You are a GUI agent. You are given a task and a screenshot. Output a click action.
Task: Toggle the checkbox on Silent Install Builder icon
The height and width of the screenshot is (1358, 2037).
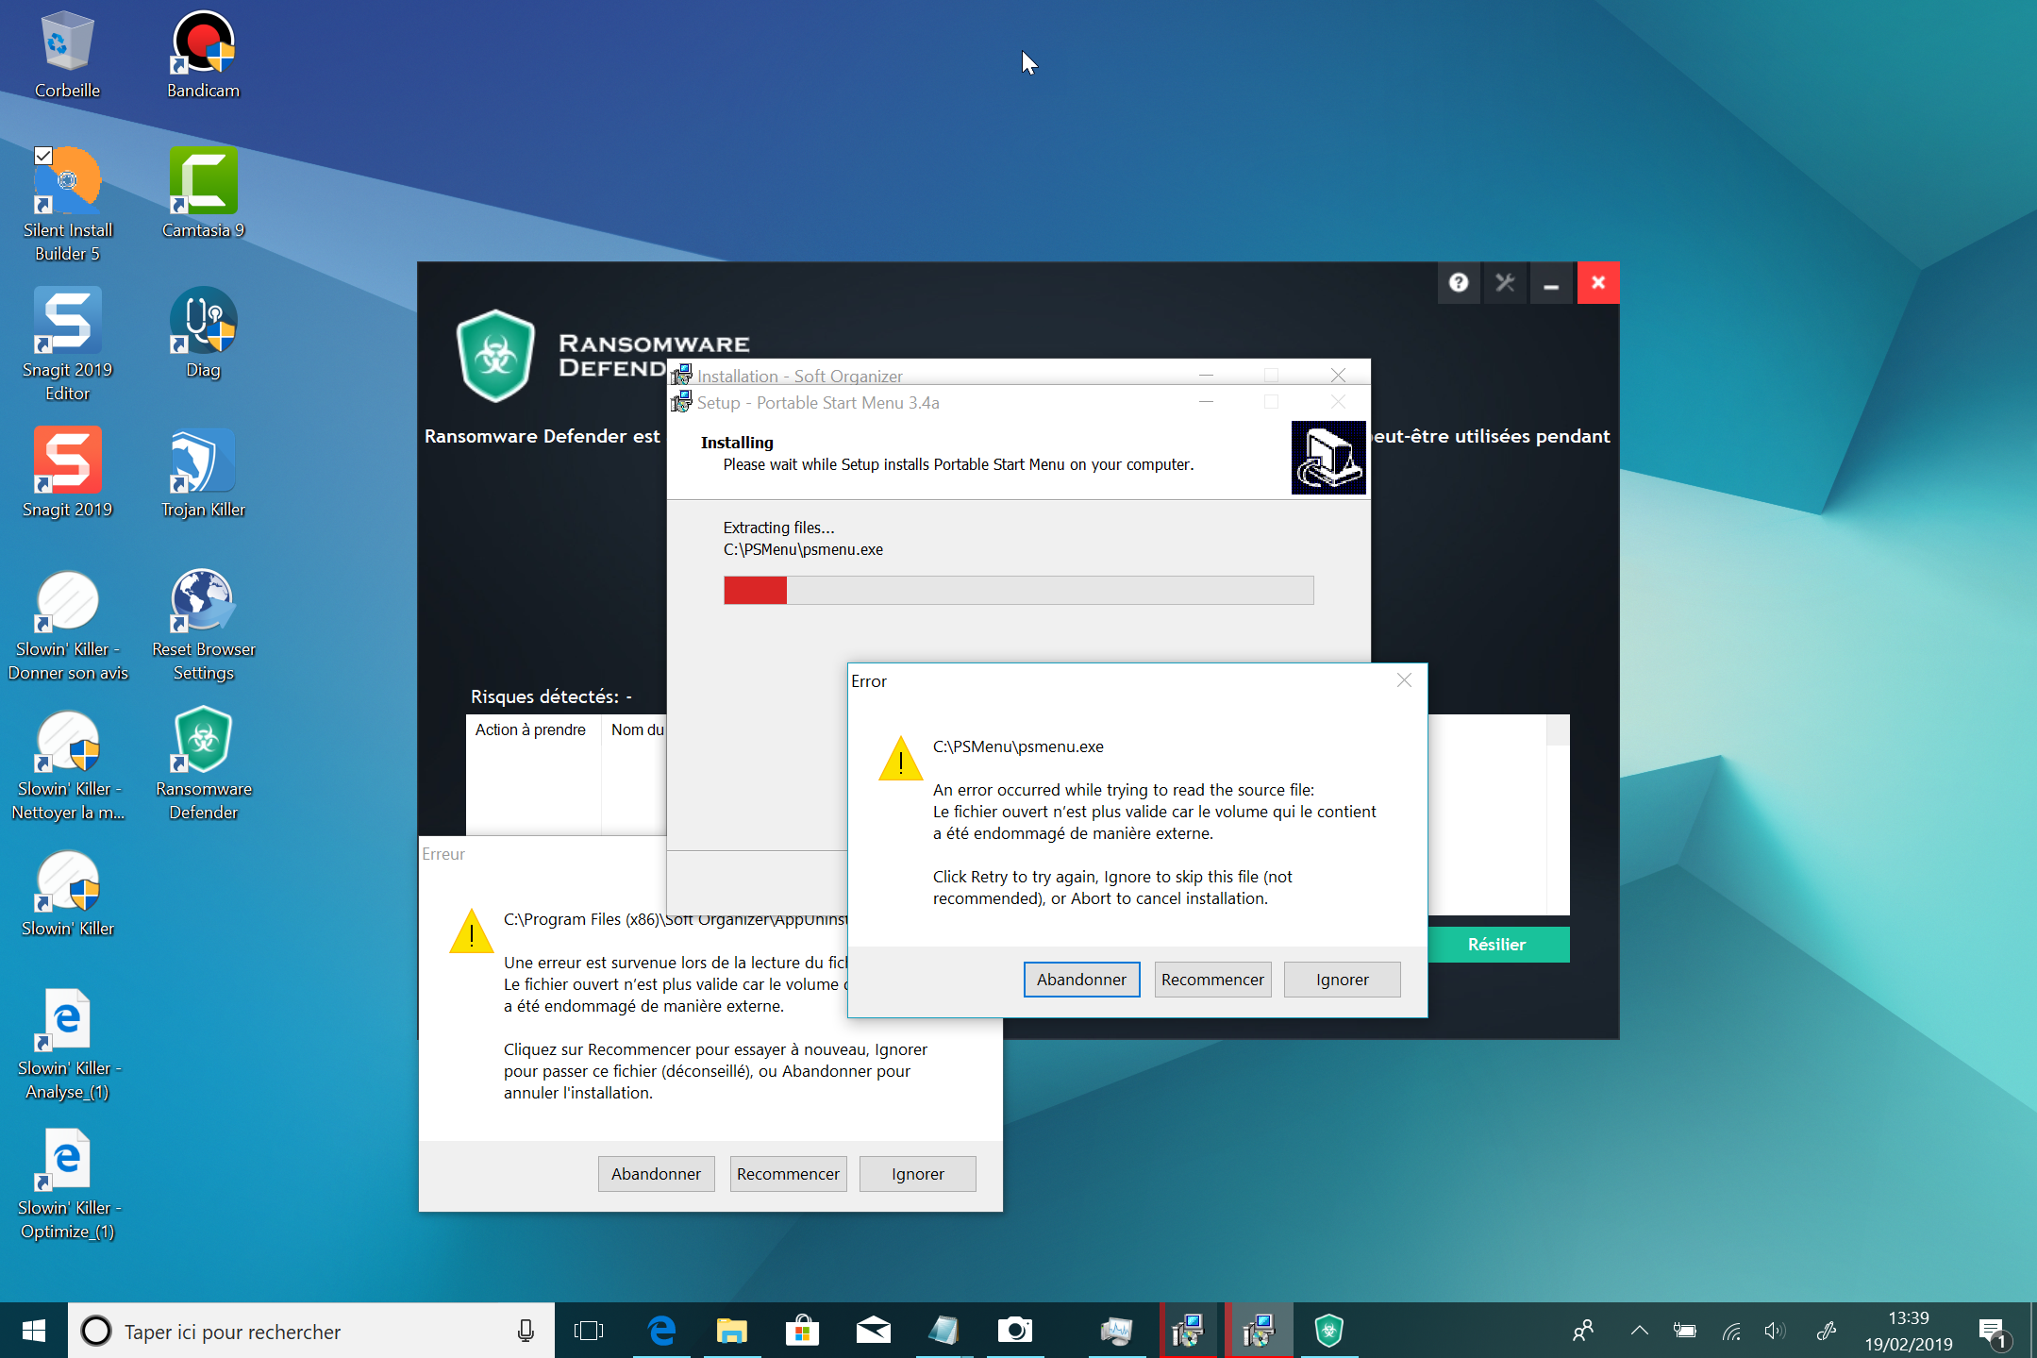[x=43, y=155]
